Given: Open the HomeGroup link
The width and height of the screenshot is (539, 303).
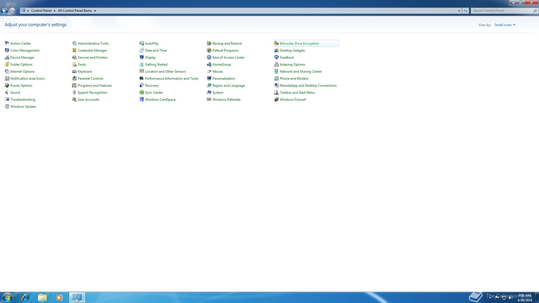Looking at the screenshot, I should (x=222, y=65).
